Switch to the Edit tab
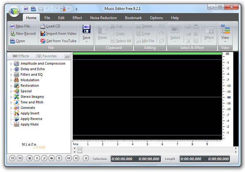The width and height of the screenshot is (245, 172). [x=61, y=18]
